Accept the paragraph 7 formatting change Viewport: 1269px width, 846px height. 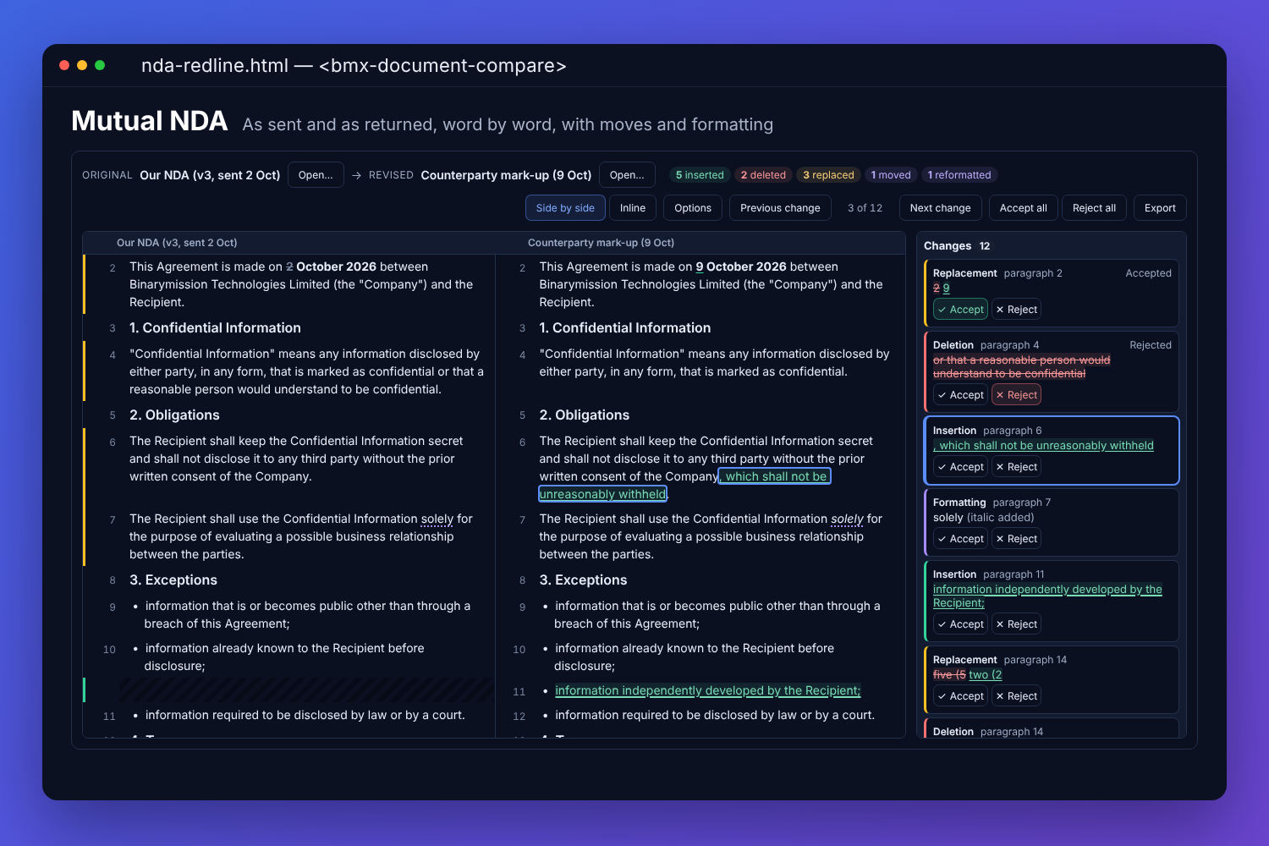click(x=960, y=539)
